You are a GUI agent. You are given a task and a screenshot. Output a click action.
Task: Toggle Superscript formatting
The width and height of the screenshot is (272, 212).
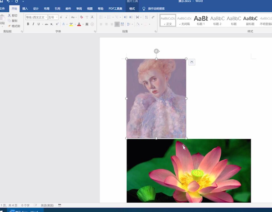pyautogui.click(x=57, y=24)
